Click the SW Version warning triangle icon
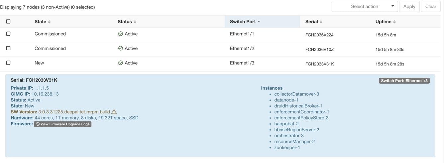Image resolution: width=444 pixels, height=163 pixels. coord(114,112)
